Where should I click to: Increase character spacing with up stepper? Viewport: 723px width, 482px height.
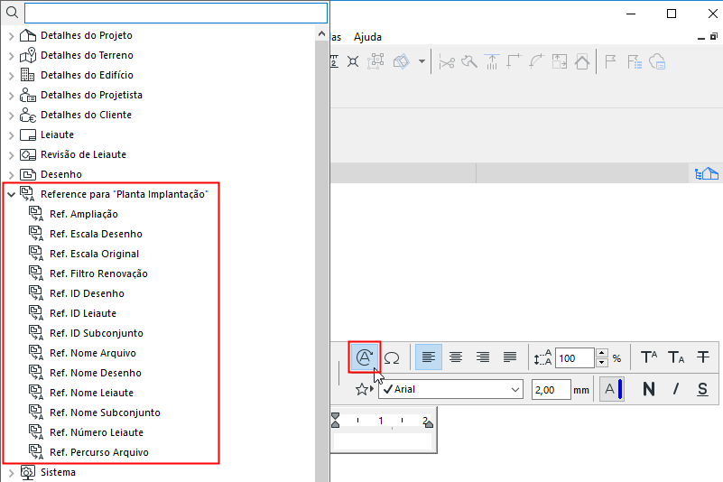pyautogui.click(x=602, y=353)
